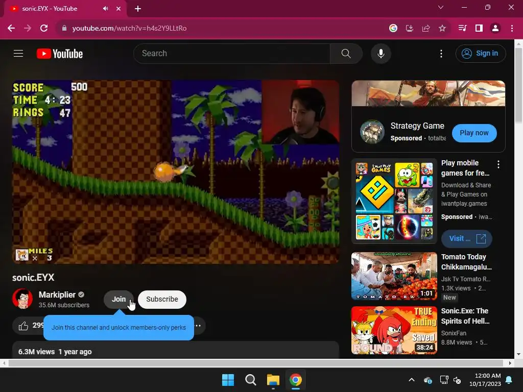Viewport: 523px width, 392px height.
Task: Reload the page with the refresh icon
Action: [44, 29]
